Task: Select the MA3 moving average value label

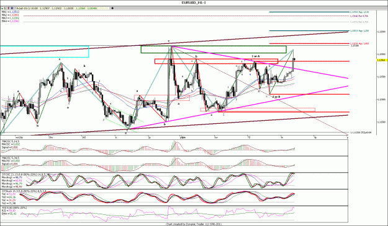Action: click(x=11, y=18)
